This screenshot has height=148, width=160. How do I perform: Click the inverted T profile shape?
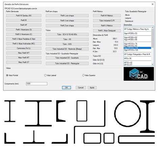[34, 137]
